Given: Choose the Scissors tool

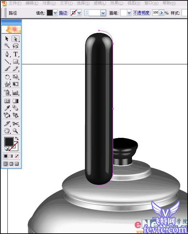Looking at the screenshot, I should click(16, 124).
